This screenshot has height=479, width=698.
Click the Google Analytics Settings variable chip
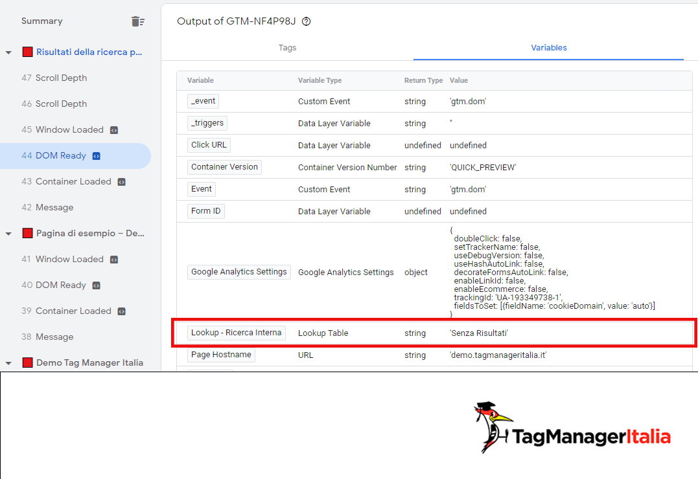pyautogui.click(x=239, y=272)
